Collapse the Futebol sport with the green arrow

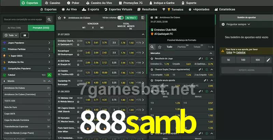click(x=49, y=75)
